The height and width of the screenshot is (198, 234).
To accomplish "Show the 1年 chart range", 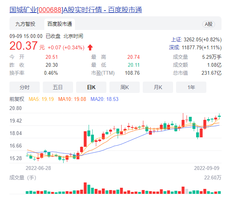I will tap(191, 87).
